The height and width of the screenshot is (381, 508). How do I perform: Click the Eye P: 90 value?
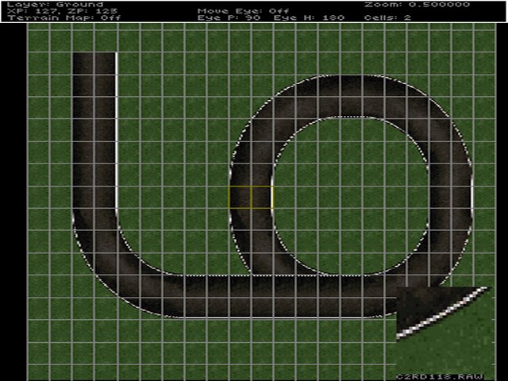(228, 17)
